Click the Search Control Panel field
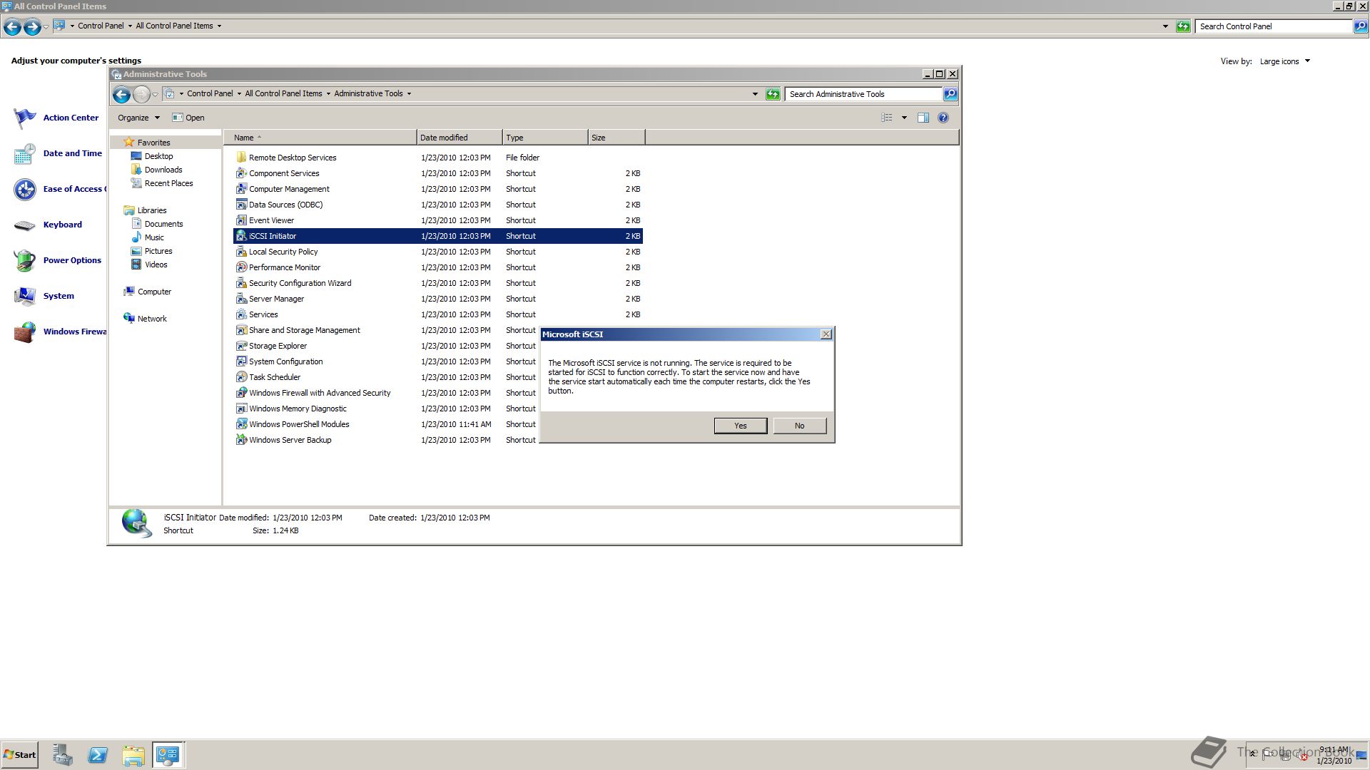The height and width of the screenshot is (770, 1370). [x=1274, y=26]
